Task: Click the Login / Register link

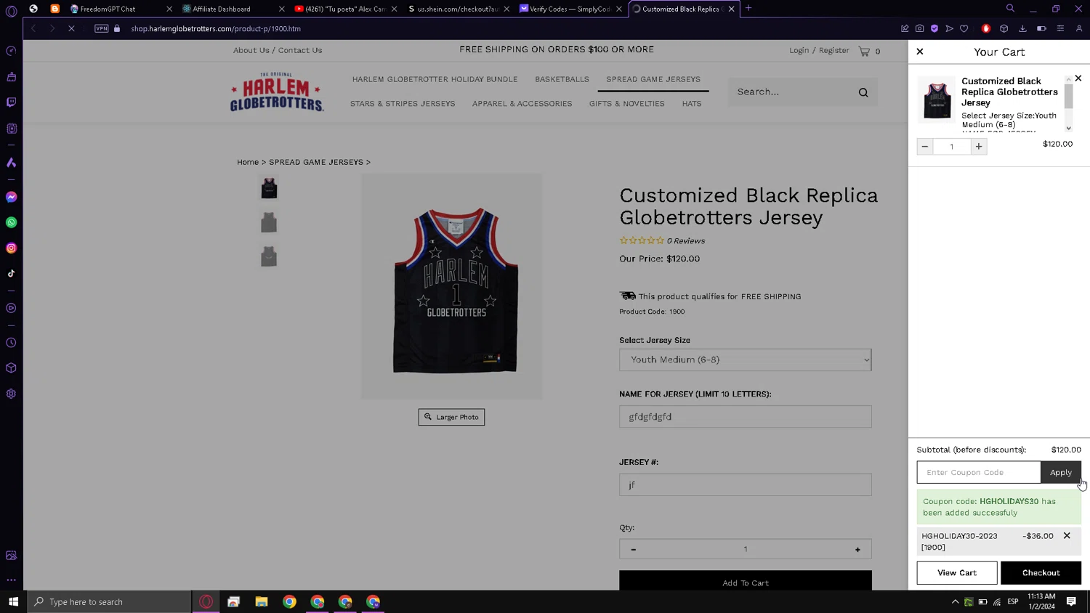Action: pos(819,50)
